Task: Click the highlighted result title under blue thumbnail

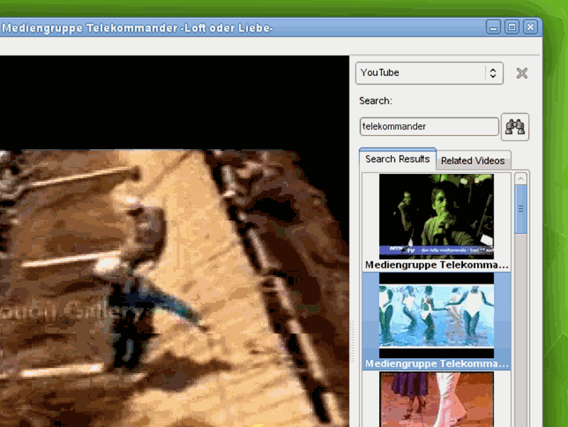Action: point(437,364)
